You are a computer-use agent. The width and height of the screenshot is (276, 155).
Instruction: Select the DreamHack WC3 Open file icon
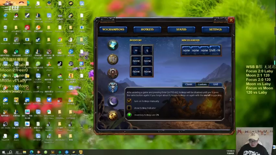[49, 114]
